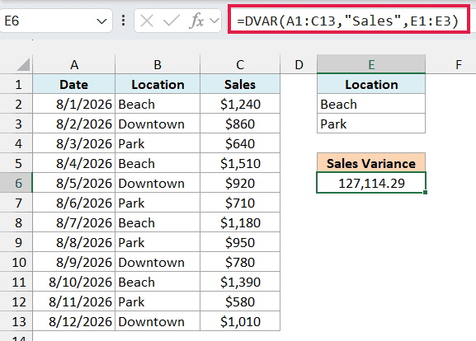476x341 pixels.
Task: Select the date cell 8/12/2026
Action: point(73,321)
